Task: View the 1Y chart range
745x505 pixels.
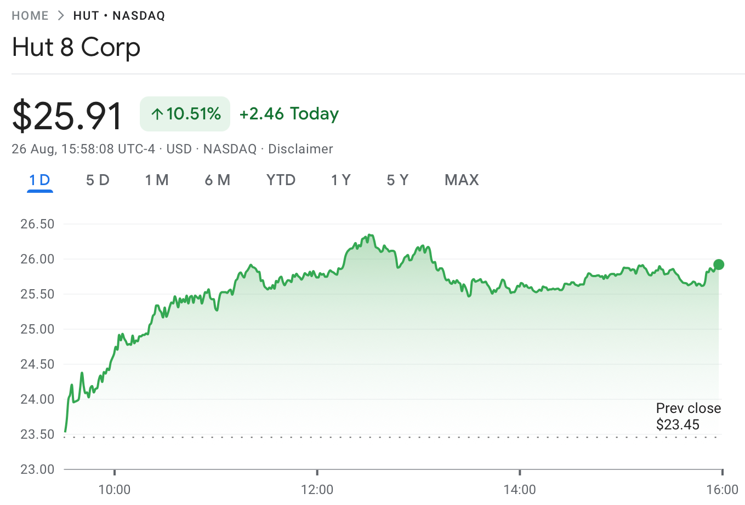Action: [340, 180]
